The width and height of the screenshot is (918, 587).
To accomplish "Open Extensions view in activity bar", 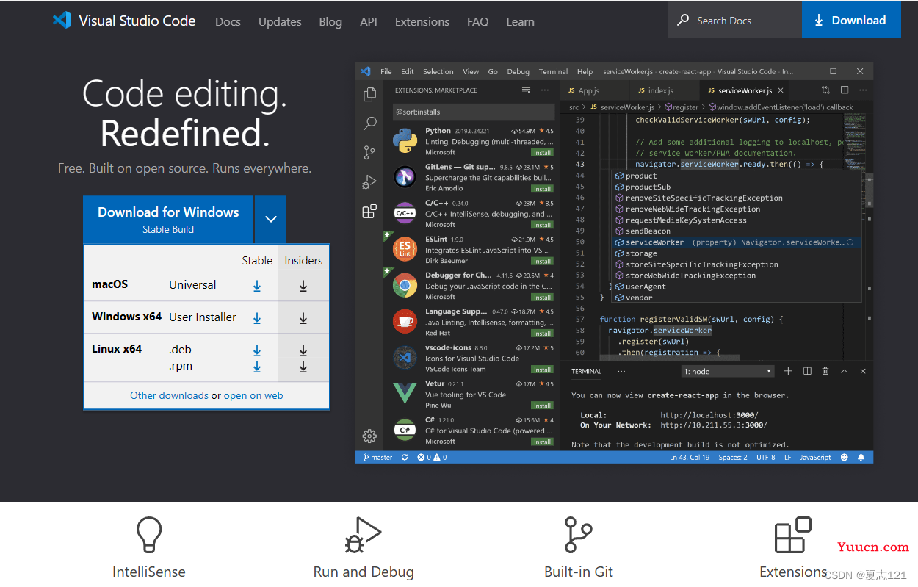I will (369, 212).
